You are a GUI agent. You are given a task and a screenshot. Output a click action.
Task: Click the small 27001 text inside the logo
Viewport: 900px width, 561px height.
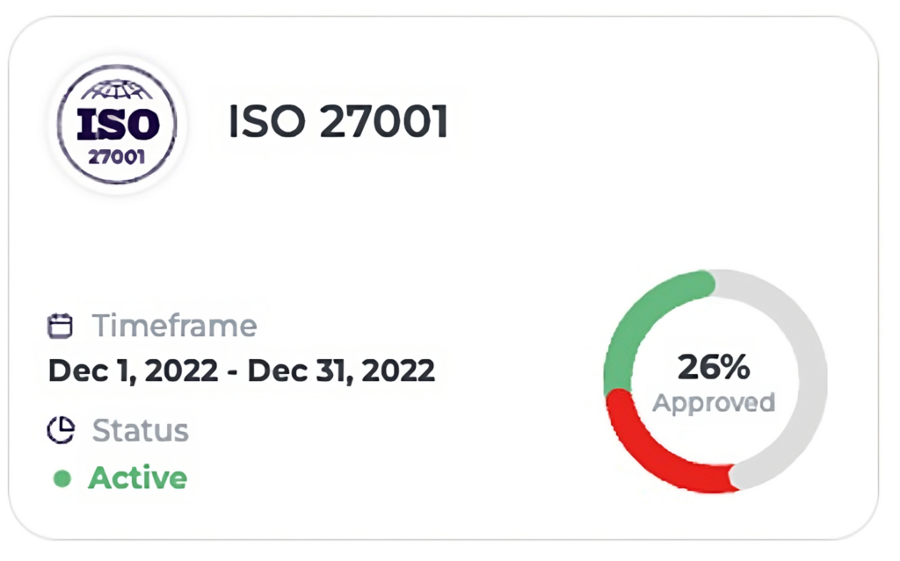(117, 159)
